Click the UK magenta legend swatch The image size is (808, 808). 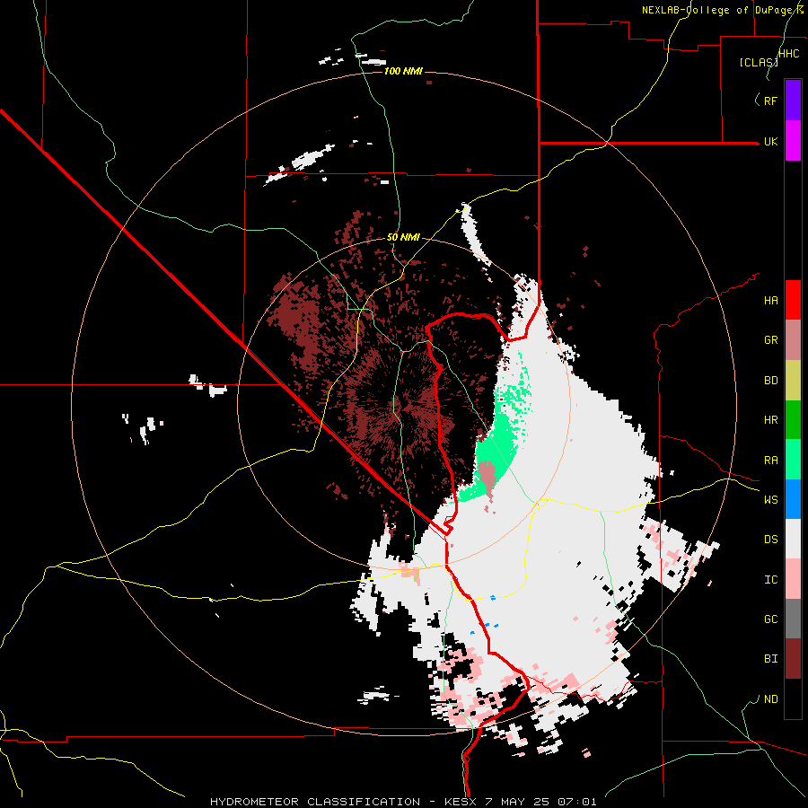(793, 141)
